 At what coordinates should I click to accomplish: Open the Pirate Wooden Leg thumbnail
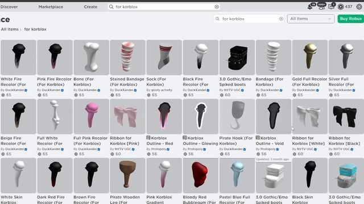click(x=127, y=176)
